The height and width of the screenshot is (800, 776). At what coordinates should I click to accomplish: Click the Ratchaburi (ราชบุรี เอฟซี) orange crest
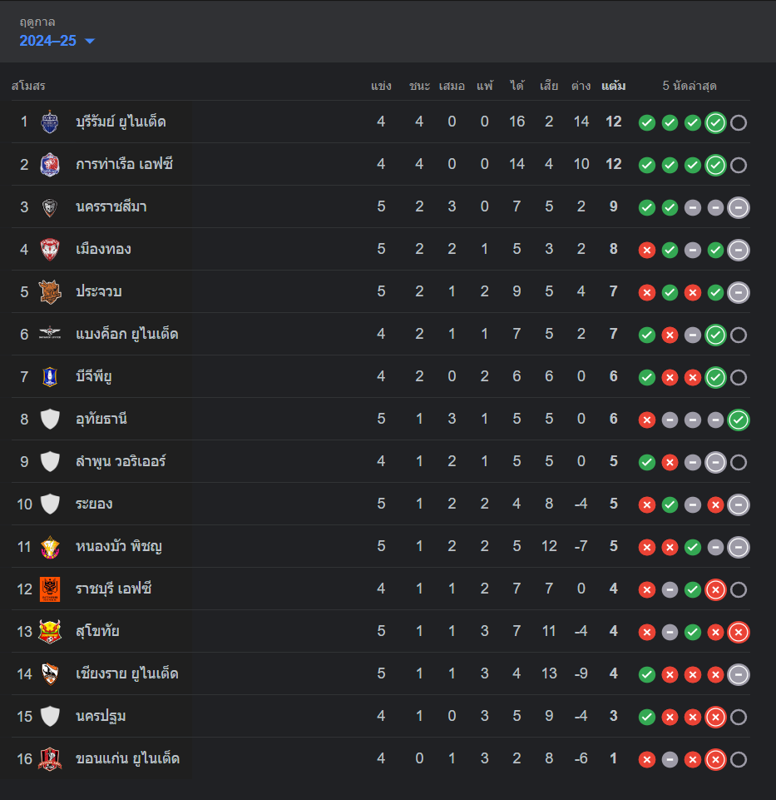50,589
